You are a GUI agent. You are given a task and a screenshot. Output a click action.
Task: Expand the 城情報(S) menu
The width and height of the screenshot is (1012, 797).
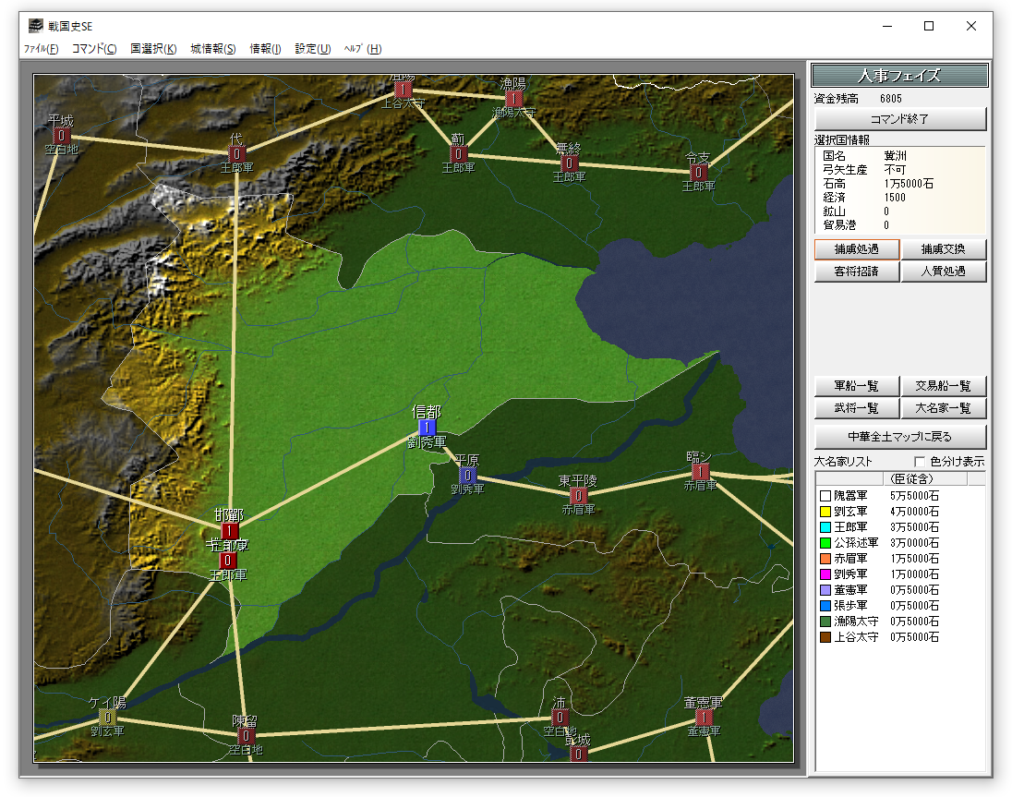[x=212, y=49]
